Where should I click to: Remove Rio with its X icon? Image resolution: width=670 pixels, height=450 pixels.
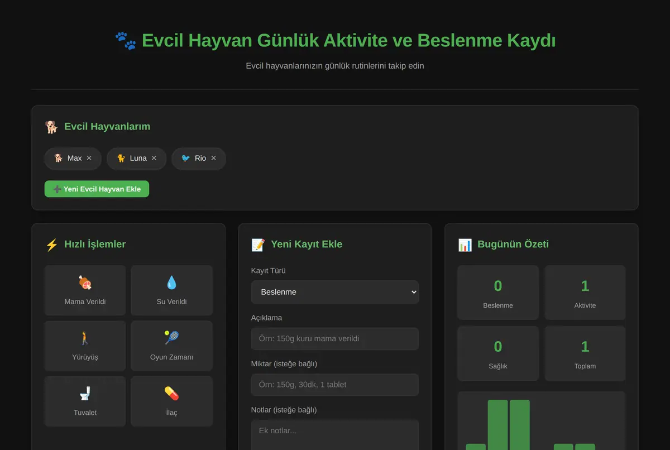pyautogui.click(x=213, y=158)
